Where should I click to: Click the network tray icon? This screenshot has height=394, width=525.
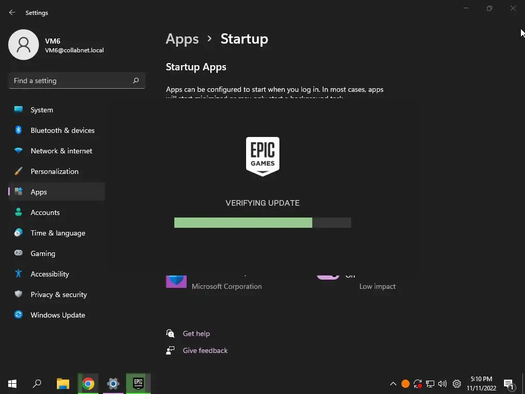click(430, 384)
